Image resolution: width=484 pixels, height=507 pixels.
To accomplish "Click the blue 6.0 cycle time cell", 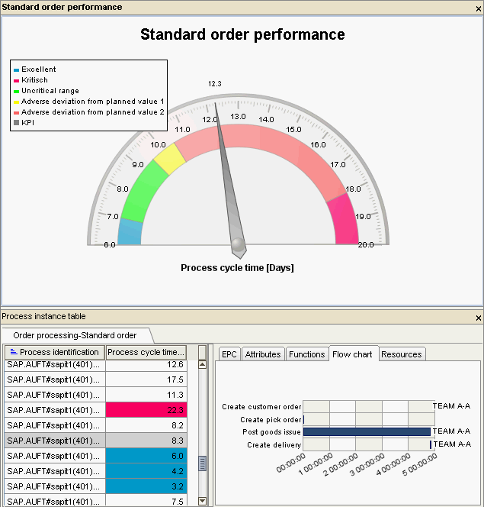I will coord(146,456).
